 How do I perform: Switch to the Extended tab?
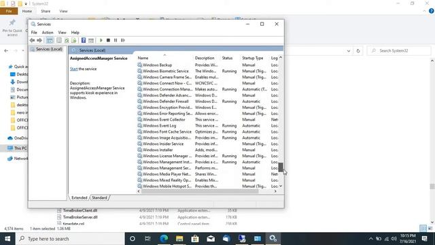(79, 198)
